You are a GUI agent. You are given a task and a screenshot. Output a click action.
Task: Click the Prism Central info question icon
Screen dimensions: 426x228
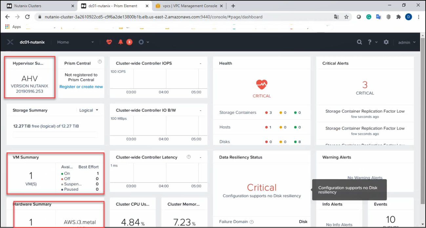tap(100, 62)
